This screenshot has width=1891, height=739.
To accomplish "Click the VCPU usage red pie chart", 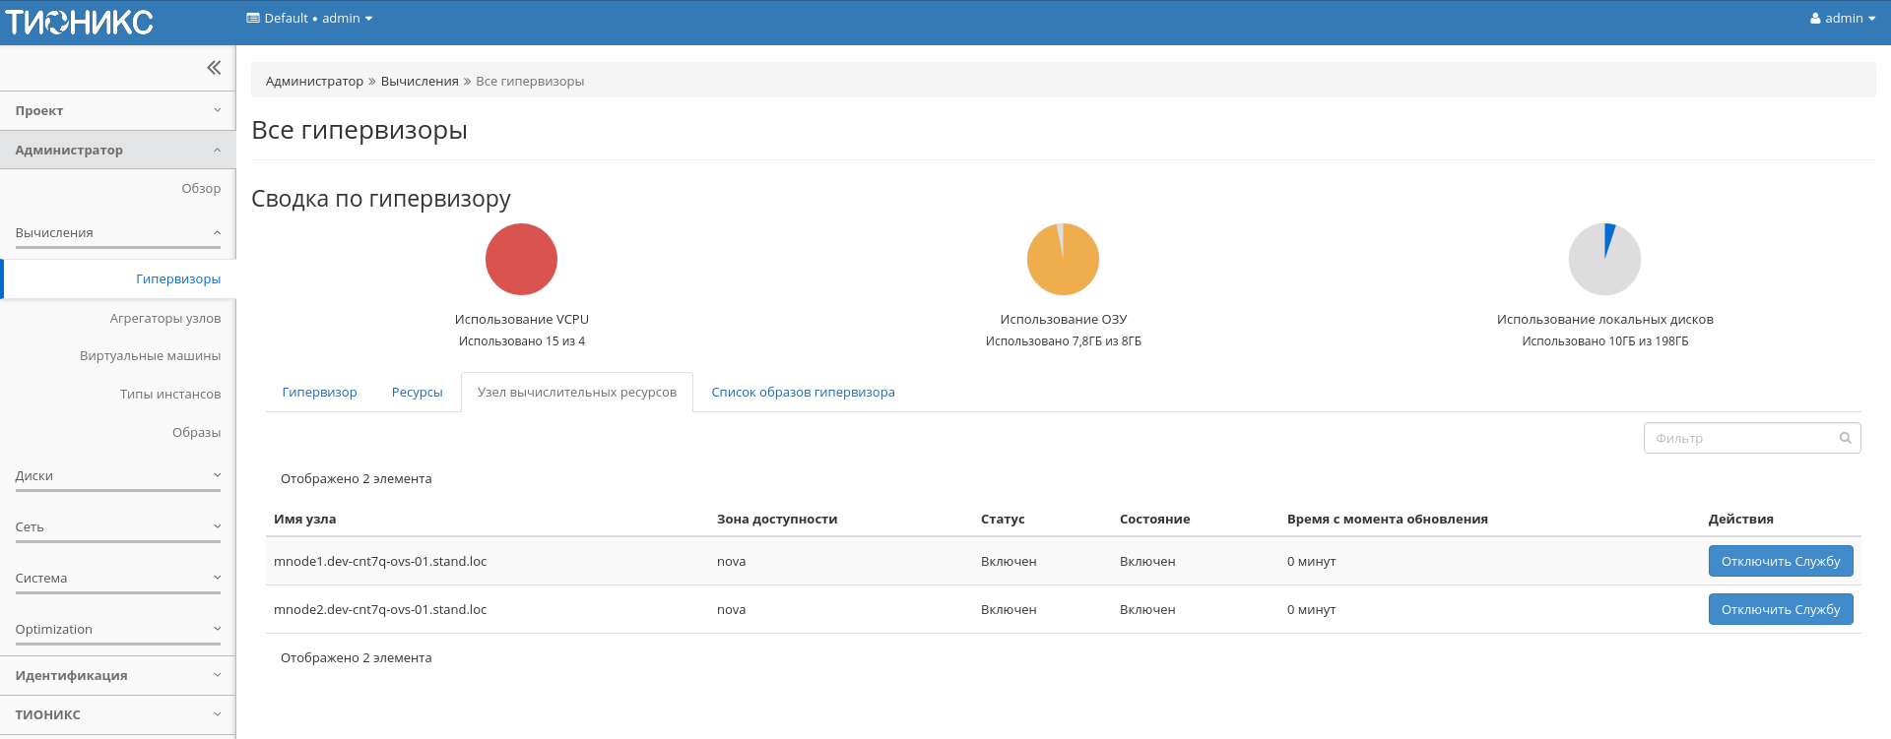I will coord(521,260).
